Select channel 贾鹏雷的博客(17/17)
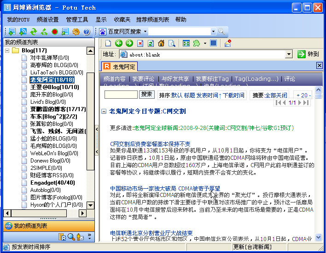The width and height of the screenshot is (326, 253). click(x=58, y=109)
